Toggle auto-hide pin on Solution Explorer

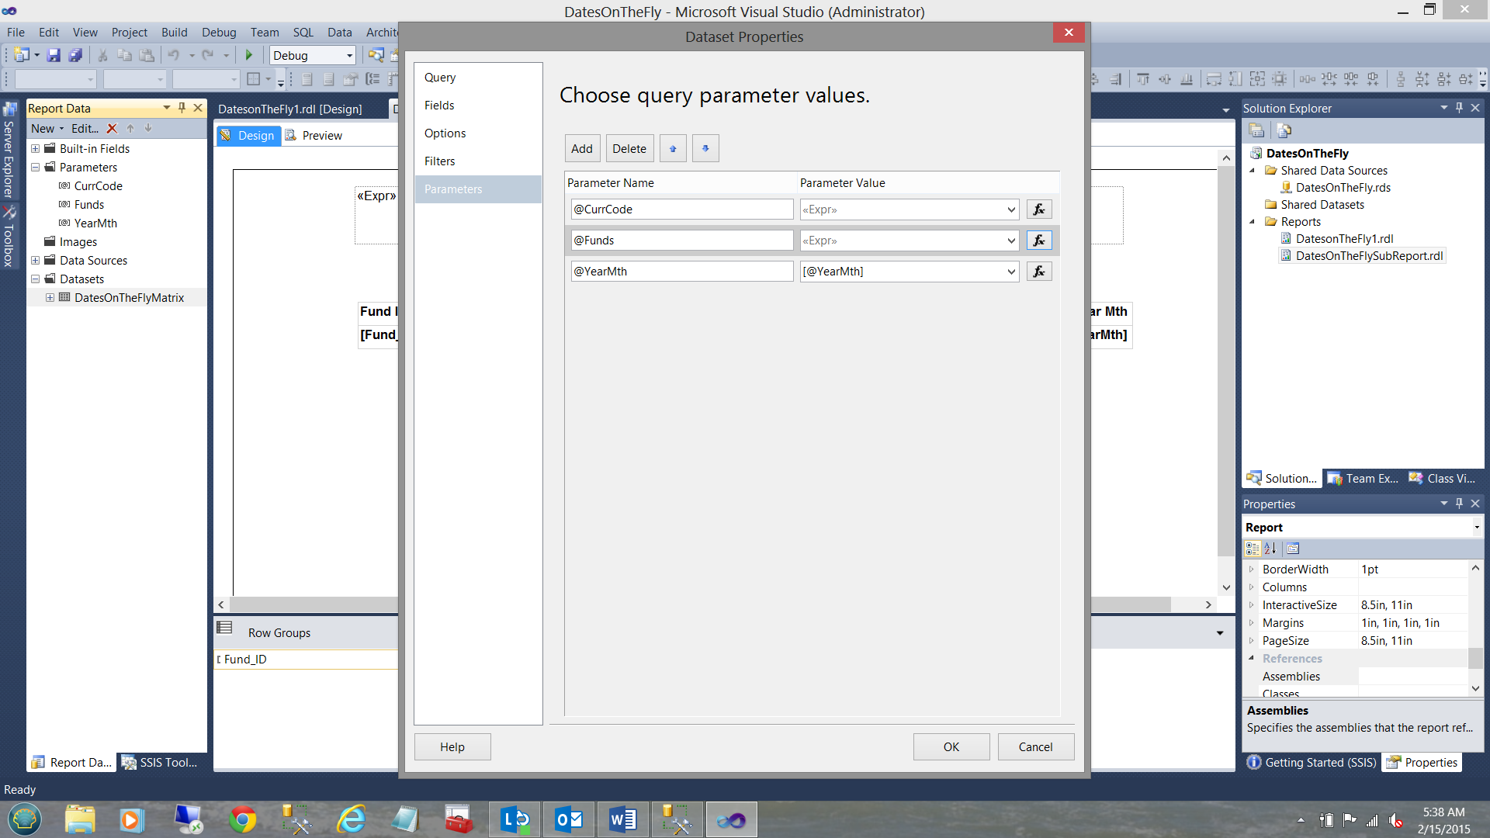pyautogui.click(x=1459, y=108)
